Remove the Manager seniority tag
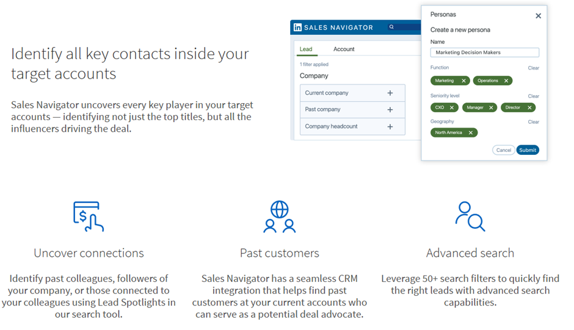Image resolution: width=574 pixels, height=330 pixels. (491, 107)
